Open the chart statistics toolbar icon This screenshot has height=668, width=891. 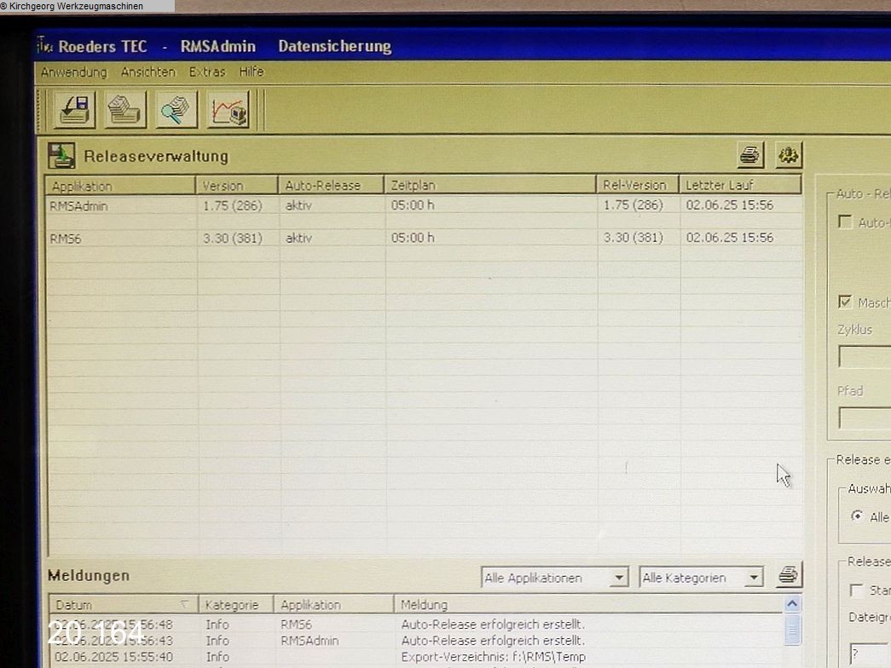[228, 110]
